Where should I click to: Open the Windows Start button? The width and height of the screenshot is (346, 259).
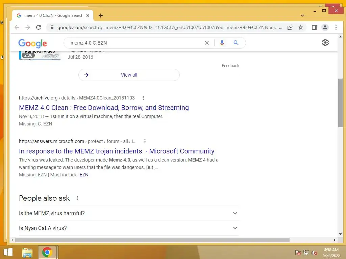pos(8,252)
